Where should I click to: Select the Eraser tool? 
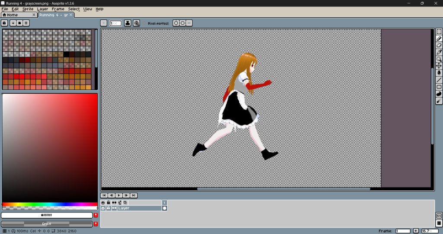tap(439, 45)
